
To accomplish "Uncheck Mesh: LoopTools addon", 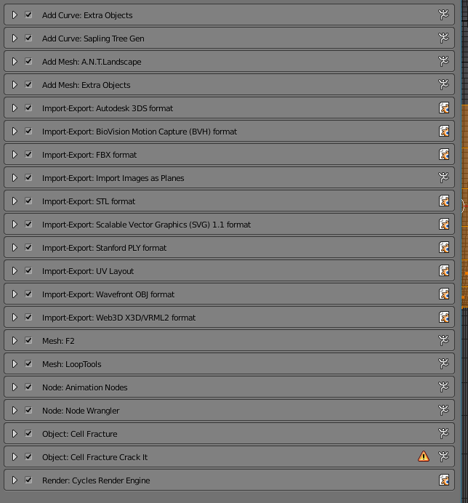I will tap(28, 363).
